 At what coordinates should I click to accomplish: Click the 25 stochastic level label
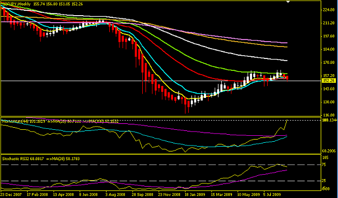pos(324,181)
